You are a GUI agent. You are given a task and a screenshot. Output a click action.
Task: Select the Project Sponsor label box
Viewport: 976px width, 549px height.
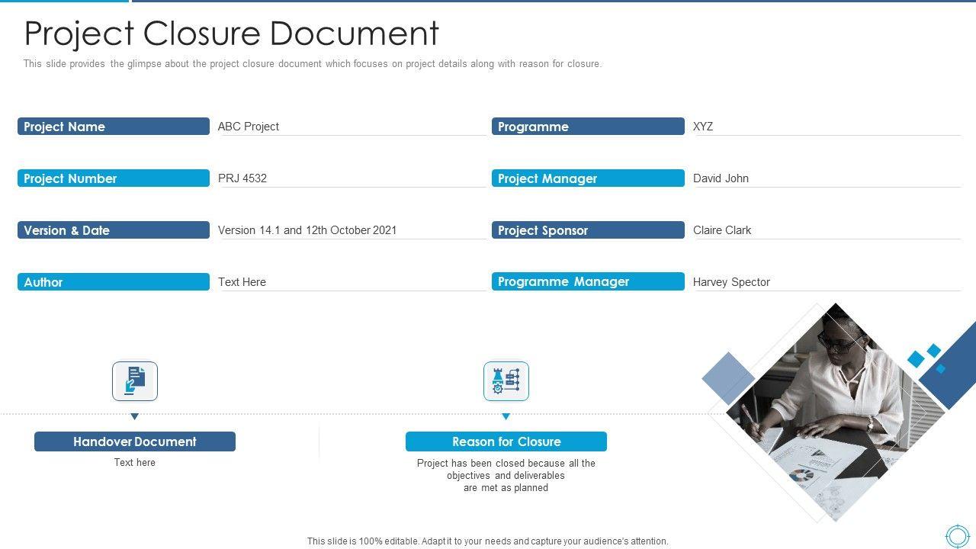click(x=588, y=230)
